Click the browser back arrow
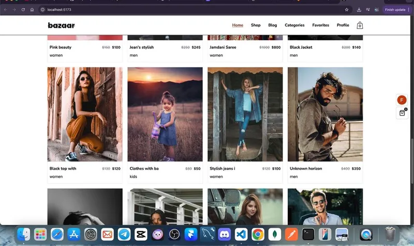 [x=6, y=10]
